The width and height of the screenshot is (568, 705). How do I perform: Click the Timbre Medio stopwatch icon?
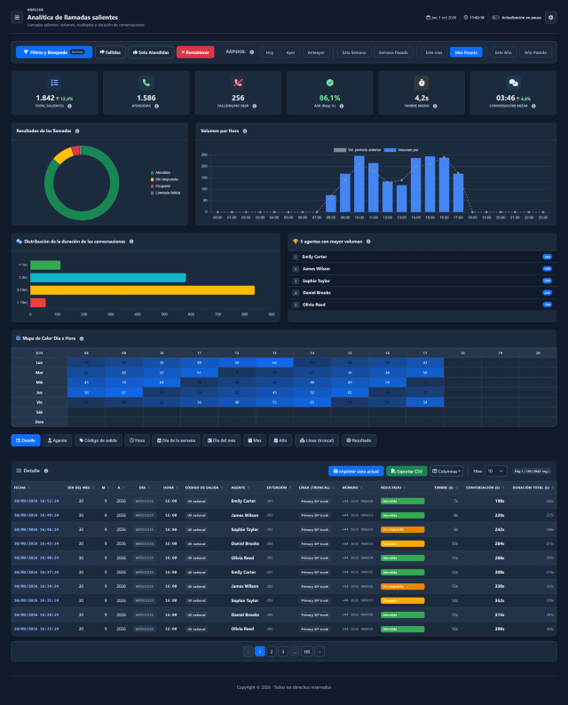(422, 83)
